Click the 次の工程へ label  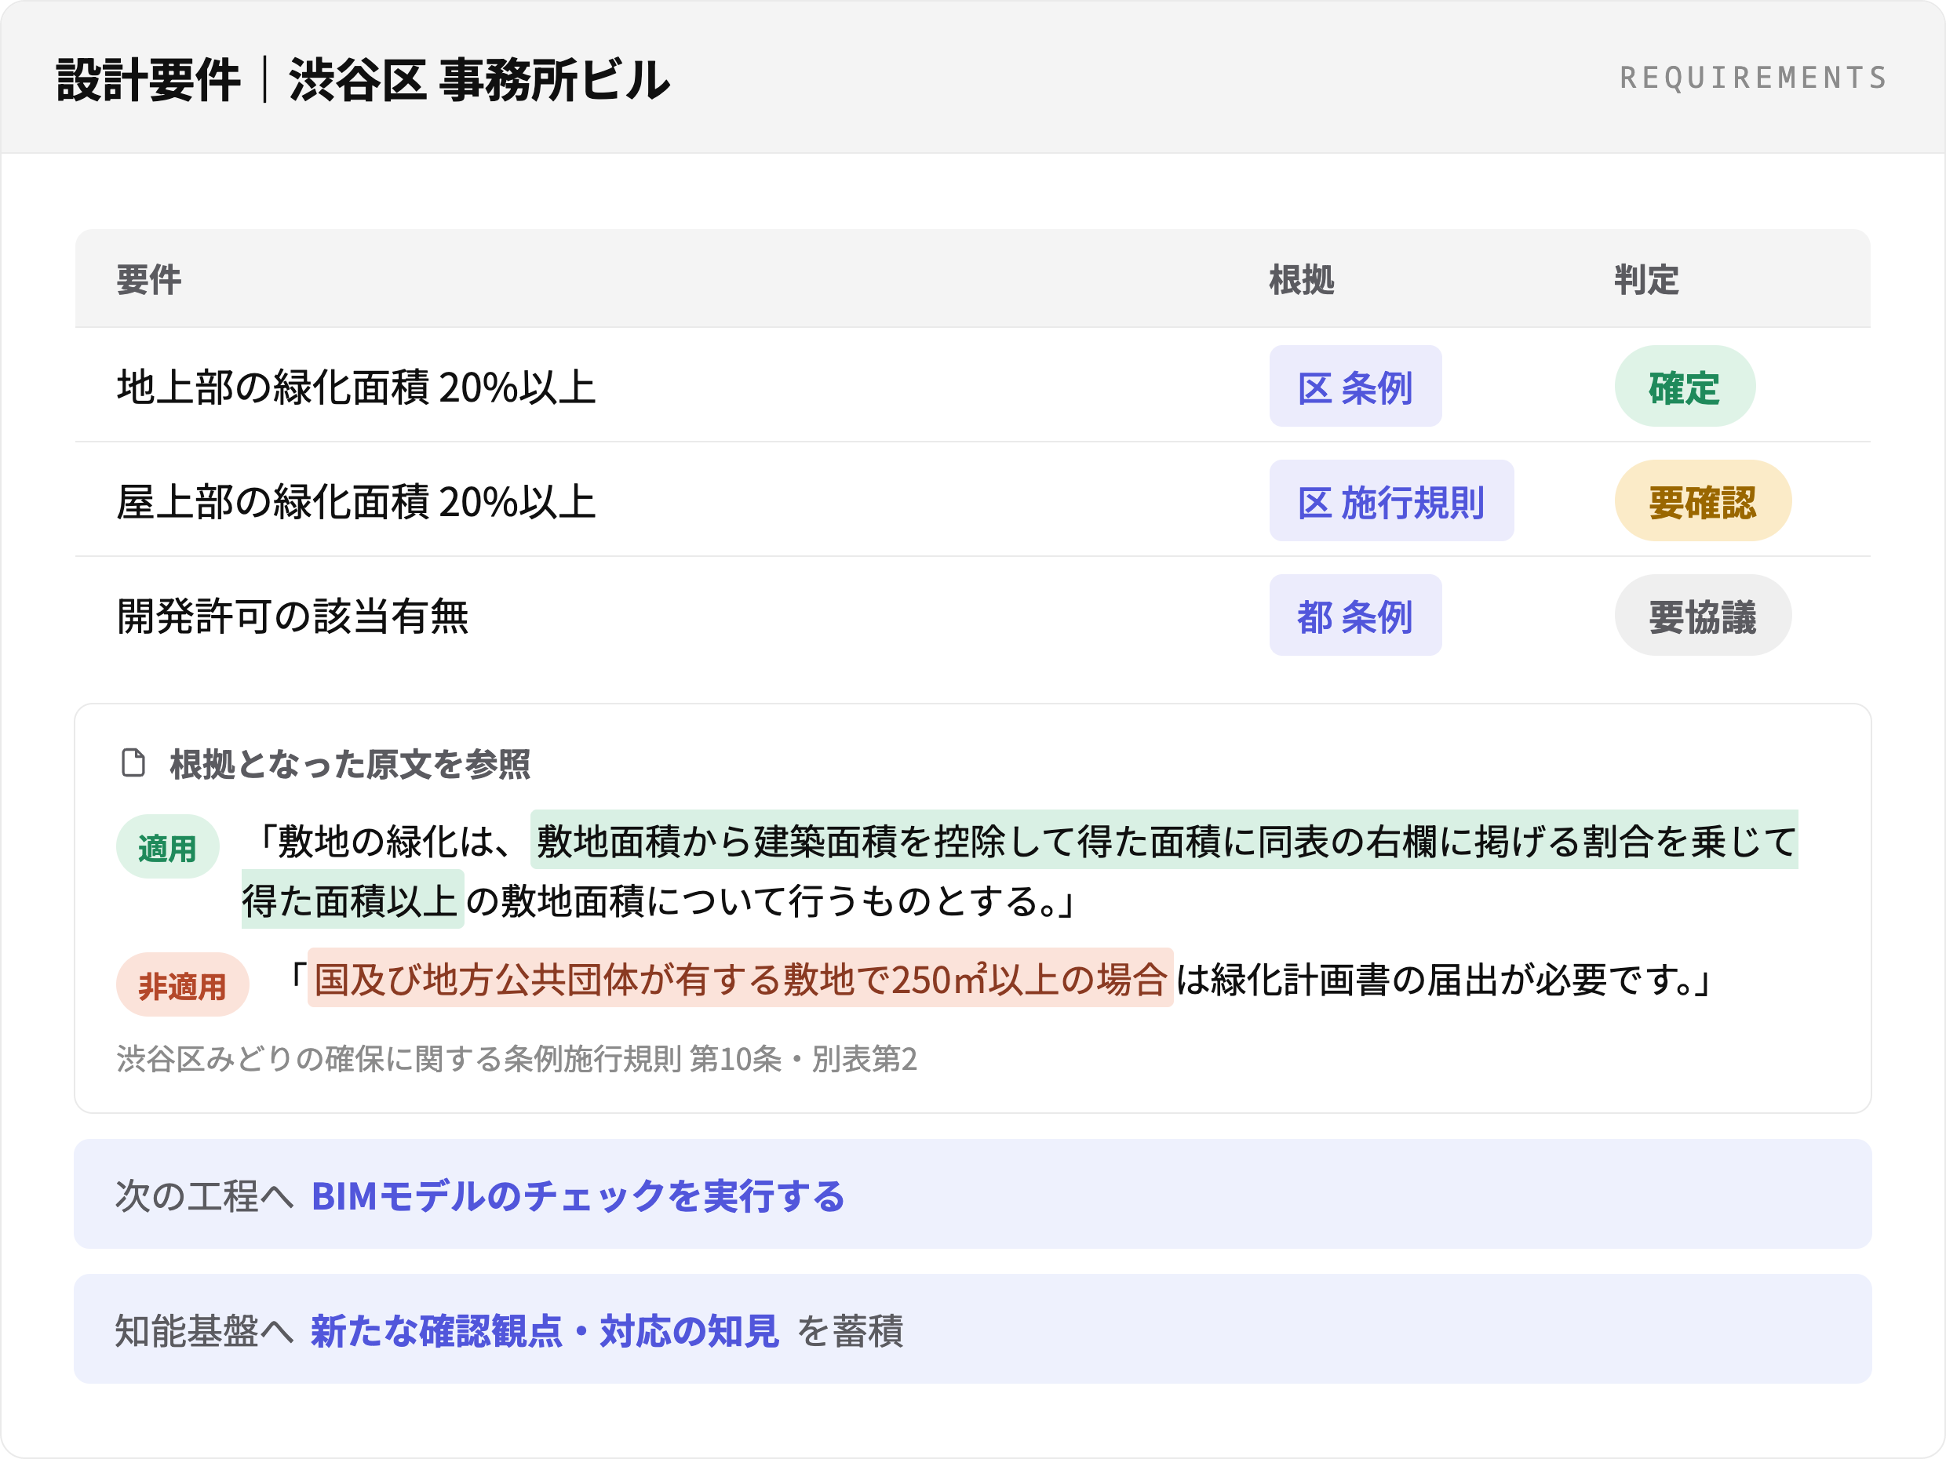pos(204,1195)
